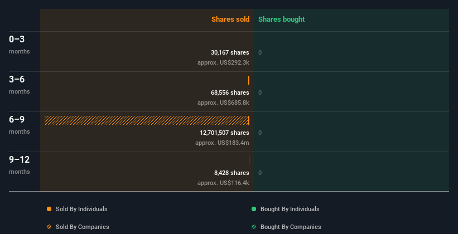The width and height of the screenshot is (458, 234).
Task: Click the 68,556 shares value
Action: pyautogui.click(x=230, y=92)
